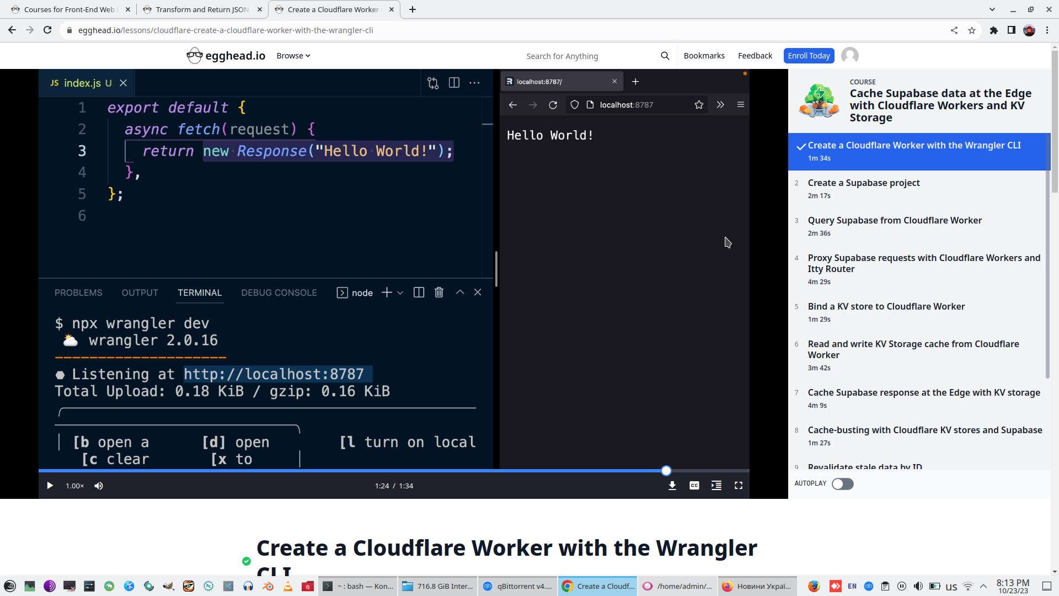Open lesson Bind a KV store to Cloudflare Worker

(886, 307)
